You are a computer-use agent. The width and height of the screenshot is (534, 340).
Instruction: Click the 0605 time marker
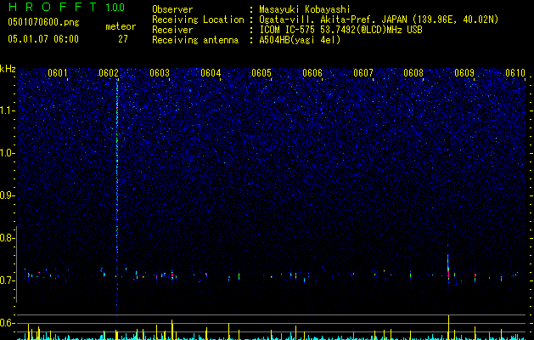261,72
